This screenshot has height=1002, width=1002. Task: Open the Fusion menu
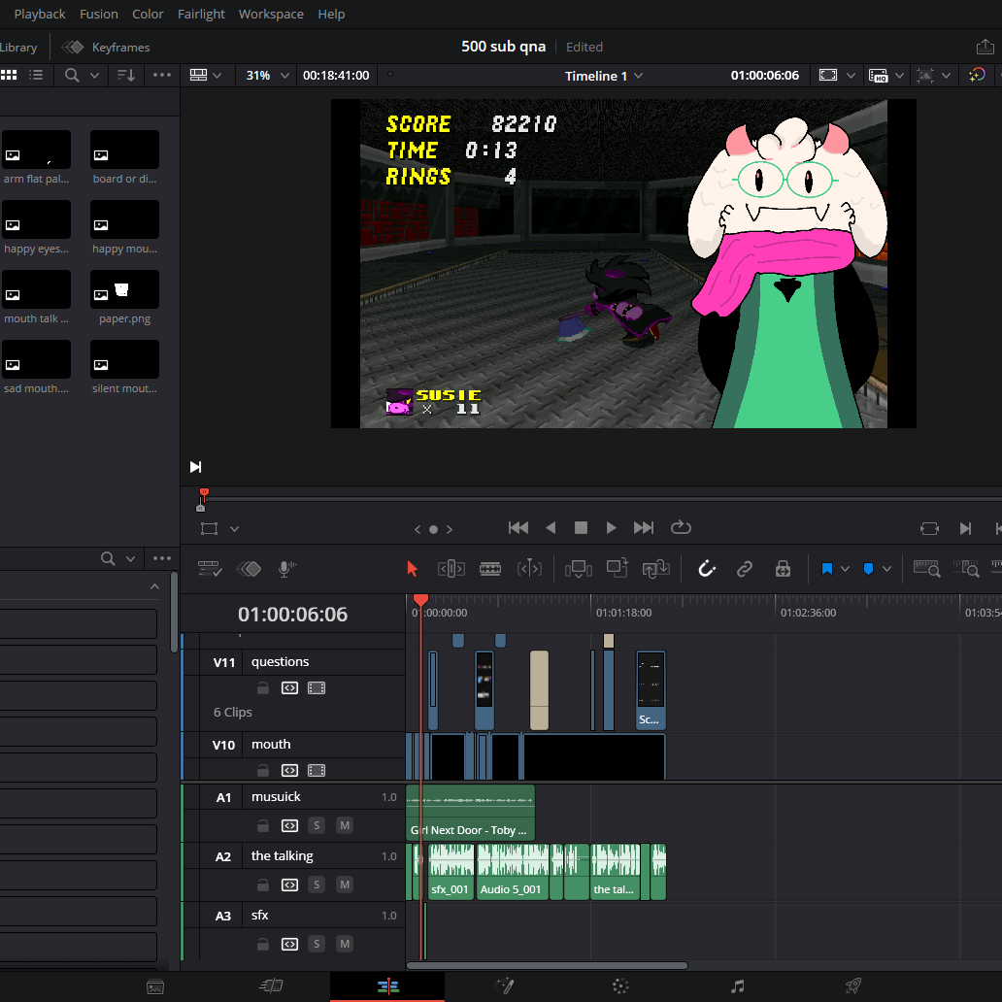point(98,14)
